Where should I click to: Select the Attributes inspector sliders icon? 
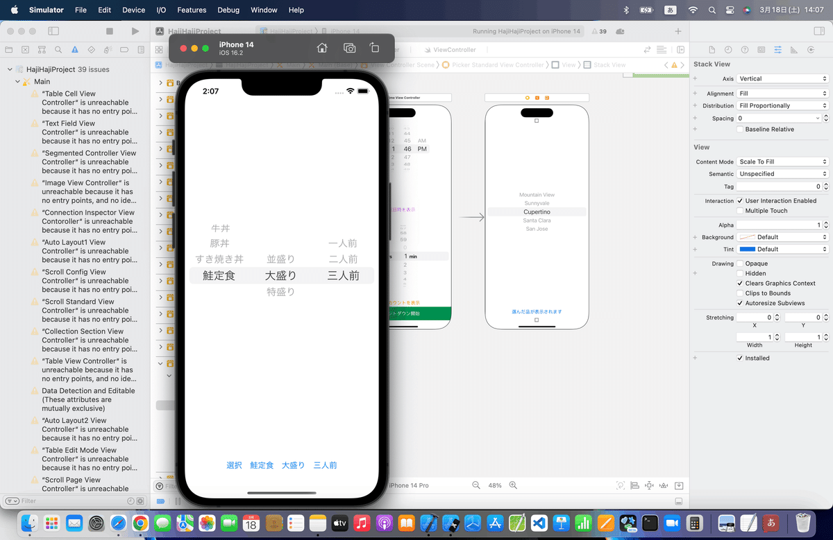pos(777,50)
